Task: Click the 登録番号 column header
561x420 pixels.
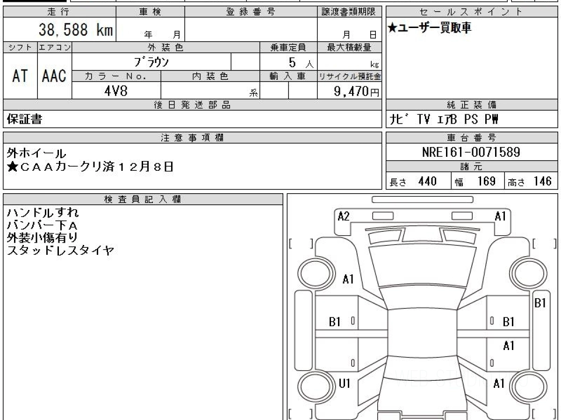Action: 251,12
